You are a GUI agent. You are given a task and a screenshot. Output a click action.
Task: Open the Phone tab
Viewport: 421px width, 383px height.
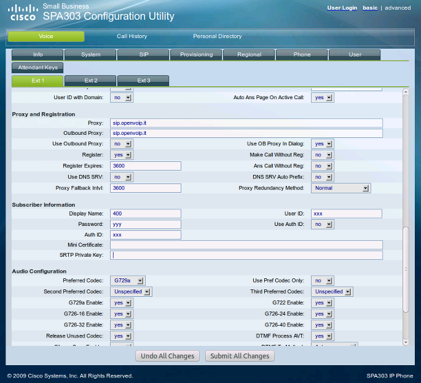[302, 55]
